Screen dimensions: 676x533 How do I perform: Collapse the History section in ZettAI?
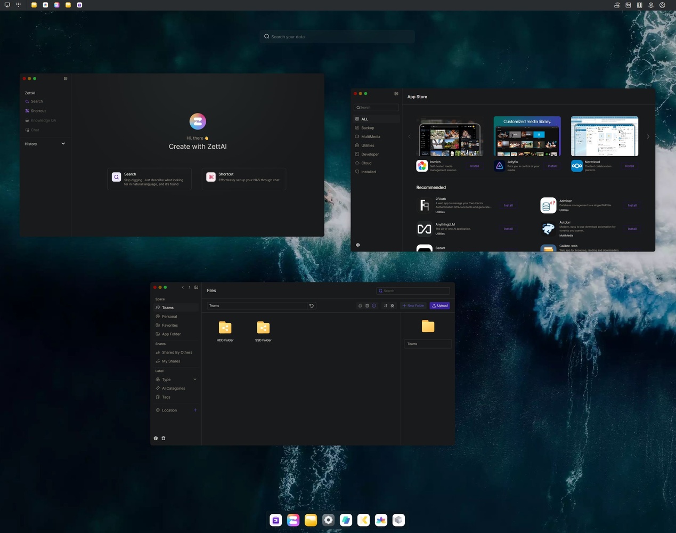63,144
